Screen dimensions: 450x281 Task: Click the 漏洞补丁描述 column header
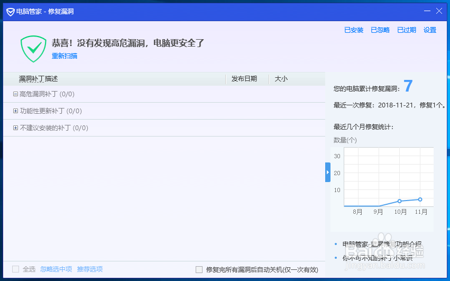(38, 79)
